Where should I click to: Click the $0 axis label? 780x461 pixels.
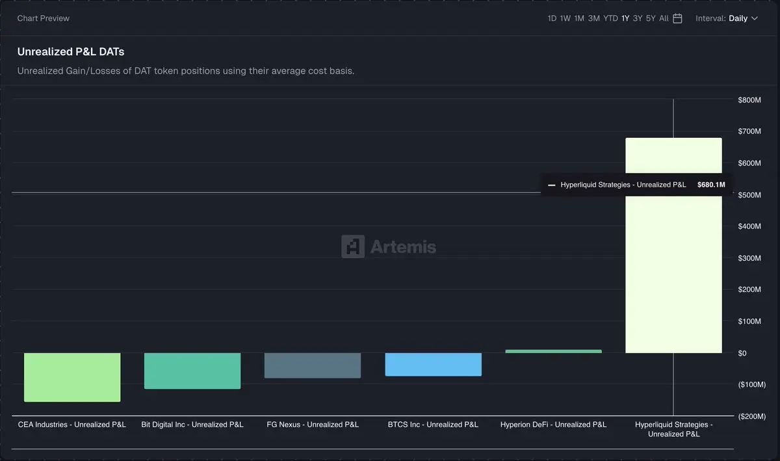(x=742, y=353)
